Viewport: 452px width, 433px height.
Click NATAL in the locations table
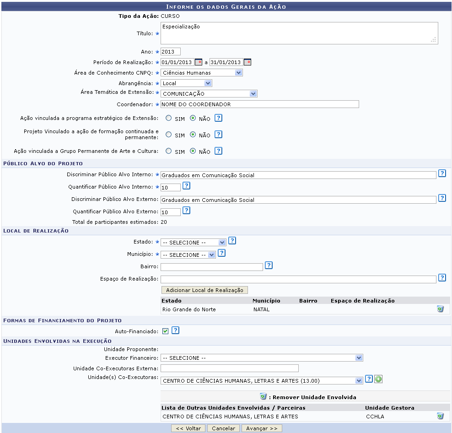click(262, 309)
